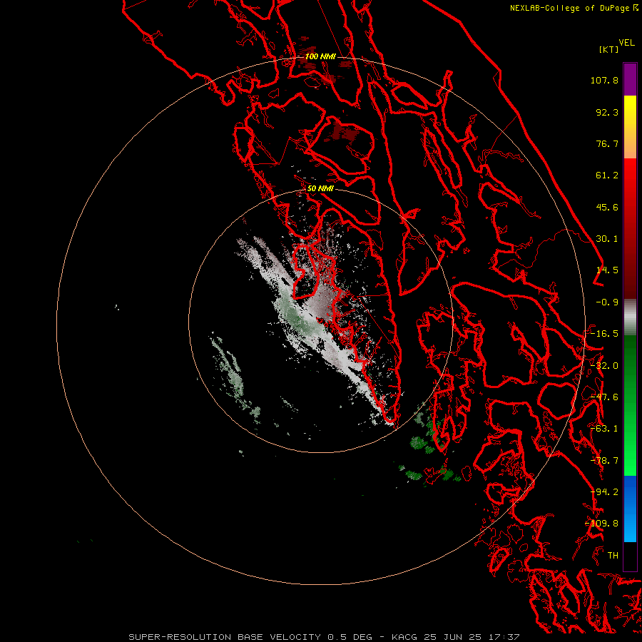Click the -32.0 value on velocity scale
Viewport: 642px width, 642px height.
coord(604,366)
